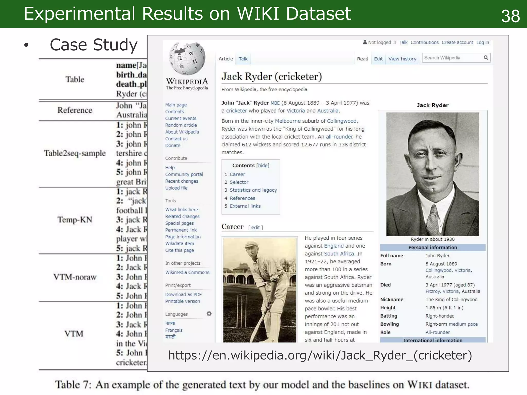
Task: Open the MBE link
Action: 275,103
